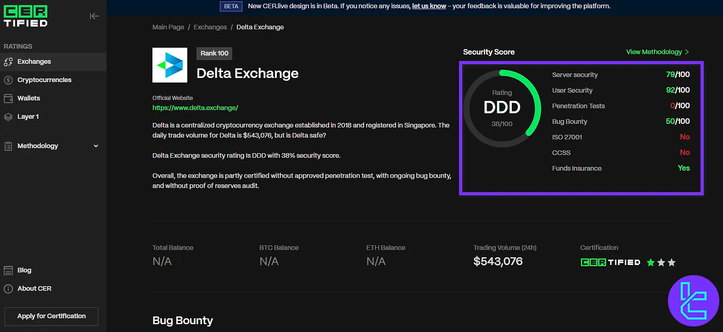
Task: Go to Main Page breadcrumb
Action: point(168,27)
